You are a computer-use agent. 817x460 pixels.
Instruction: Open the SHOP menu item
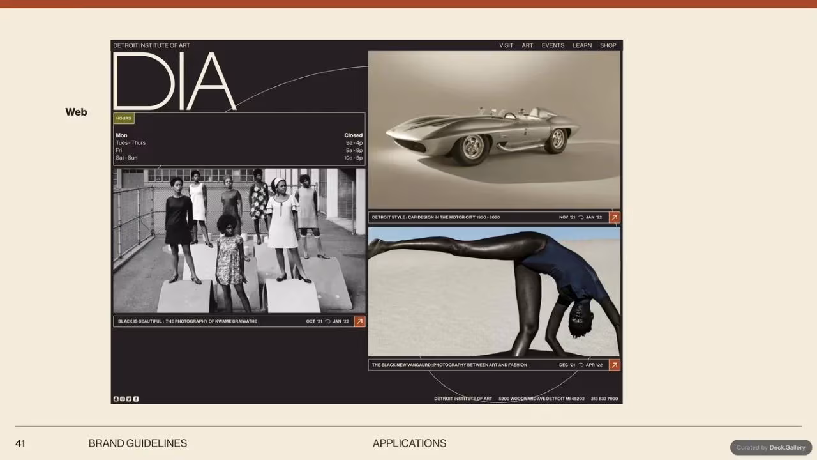[608, 45]
